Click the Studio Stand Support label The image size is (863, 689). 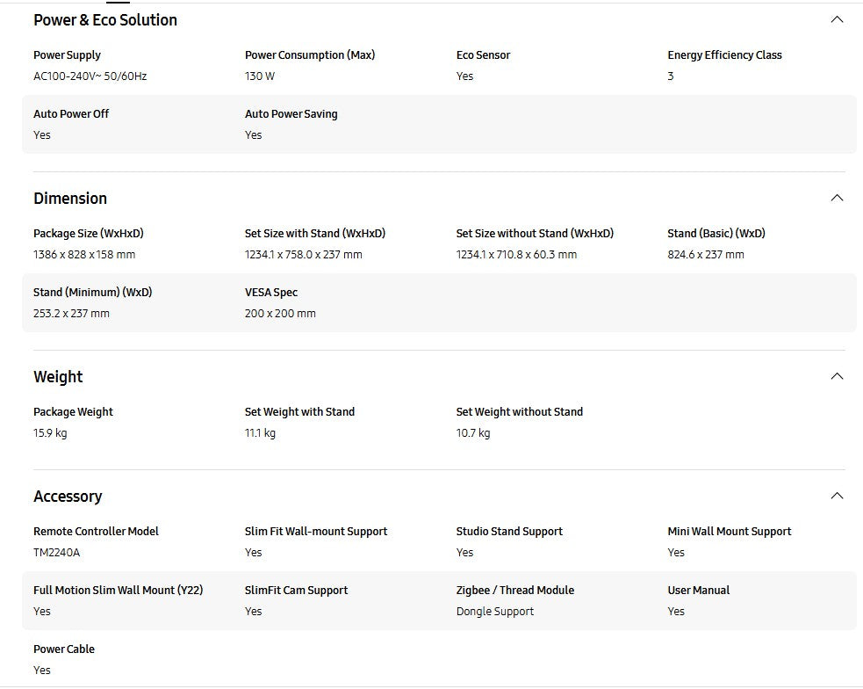[x=509, y=532]
